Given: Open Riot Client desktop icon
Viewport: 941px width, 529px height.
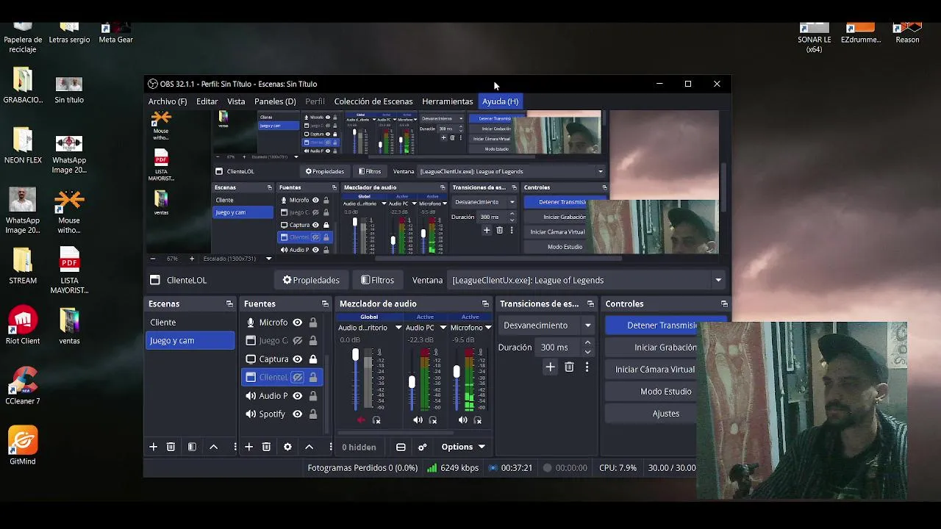Looking at the screenshot, I should [23, 325].
